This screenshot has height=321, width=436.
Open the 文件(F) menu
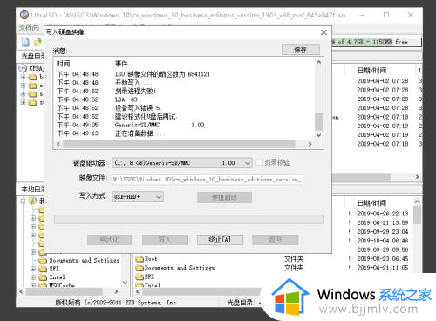tap(29, 28)
